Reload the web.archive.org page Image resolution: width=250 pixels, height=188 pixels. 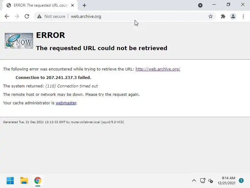pos(27,16)
